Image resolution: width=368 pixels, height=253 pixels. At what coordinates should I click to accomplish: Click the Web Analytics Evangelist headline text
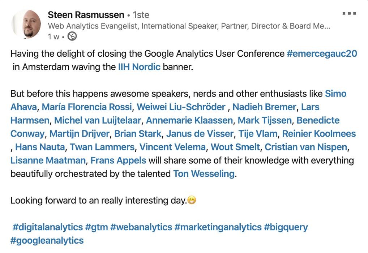click(189, 26)
